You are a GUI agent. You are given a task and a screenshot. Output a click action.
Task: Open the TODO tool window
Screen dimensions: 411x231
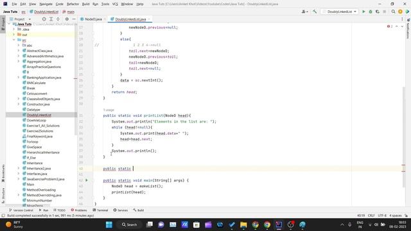click(59, 210)
